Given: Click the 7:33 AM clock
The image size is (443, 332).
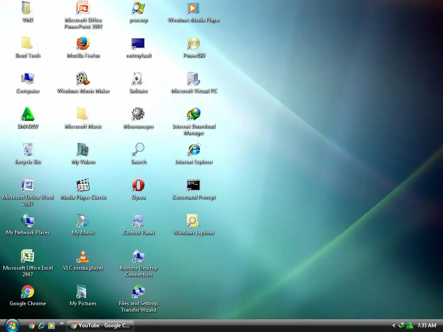Looking at the screenshot, I should (427, 326).
